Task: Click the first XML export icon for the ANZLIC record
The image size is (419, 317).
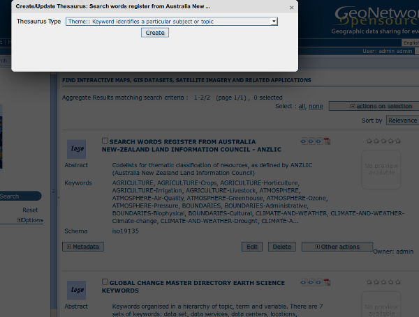Action: [x=304, y=141]
